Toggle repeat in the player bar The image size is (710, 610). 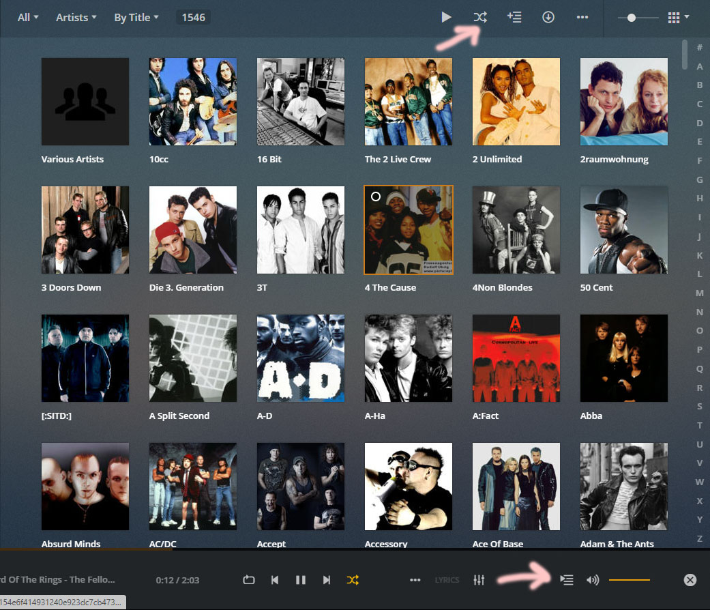tap(248, 580)
